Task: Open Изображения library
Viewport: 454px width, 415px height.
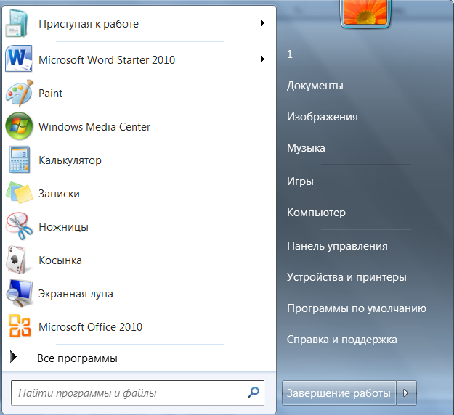Action: 323,117
